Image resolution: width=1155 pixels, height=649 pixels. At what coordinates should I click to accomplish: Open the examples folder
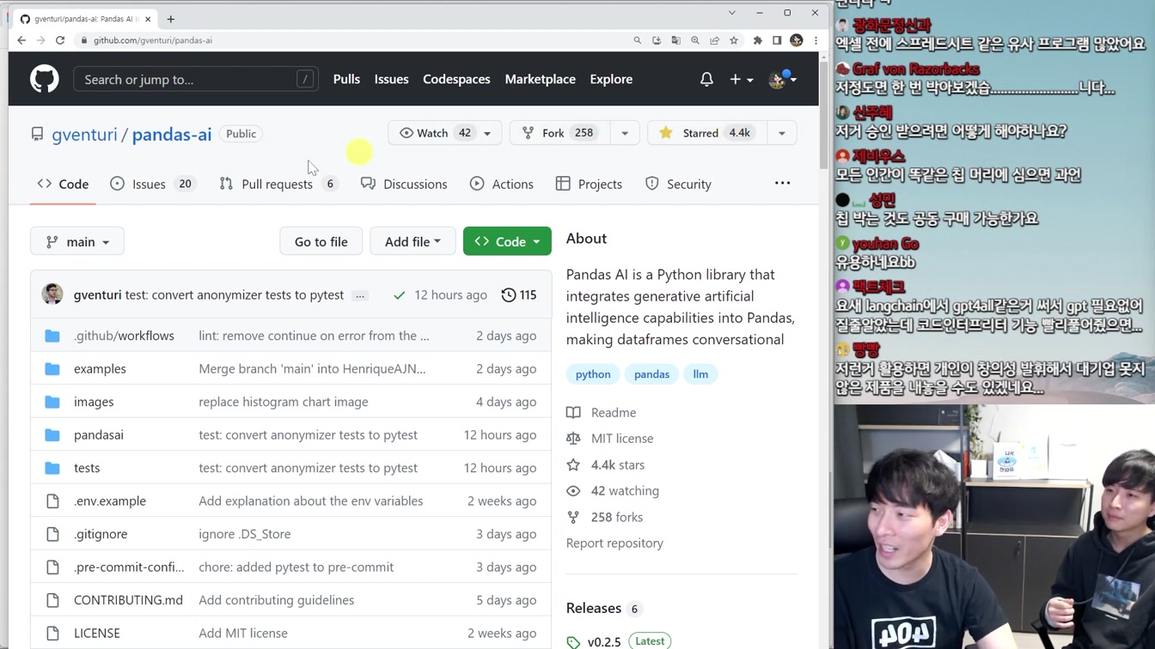pyautogui.click(x=100, y=368)
